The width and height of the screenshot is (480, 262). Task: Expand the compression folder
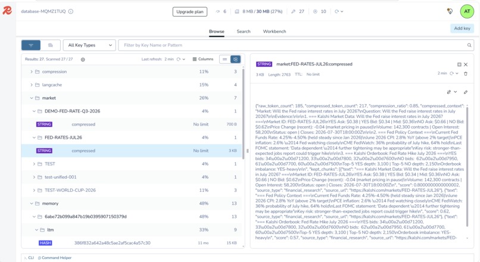(31, 71)
